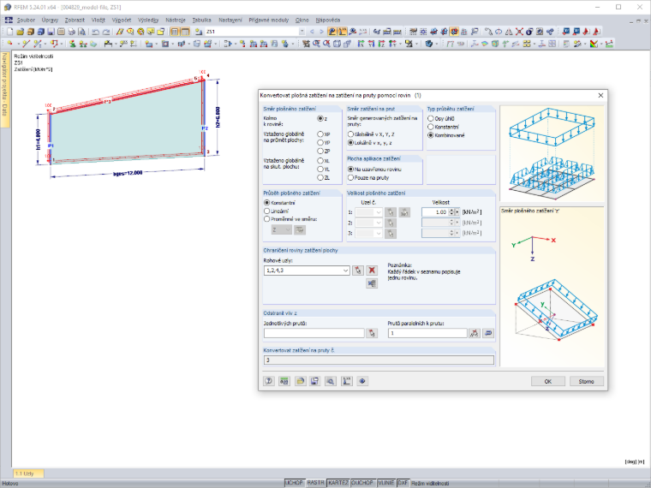The image size is (651, 488).
Task: Toggle DXF in status bar
Action: [x=403, y=483]
